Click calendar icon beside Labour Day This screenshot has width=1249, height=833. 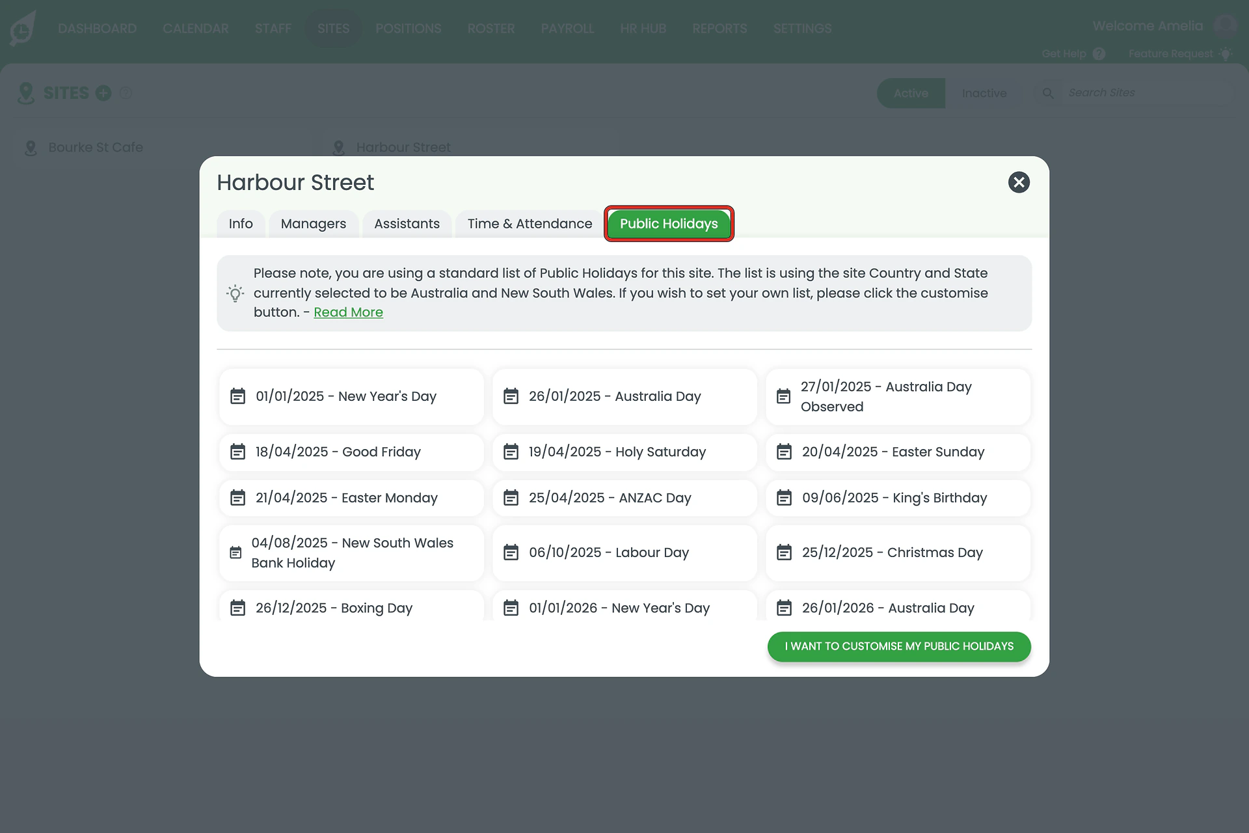point(511,553)
